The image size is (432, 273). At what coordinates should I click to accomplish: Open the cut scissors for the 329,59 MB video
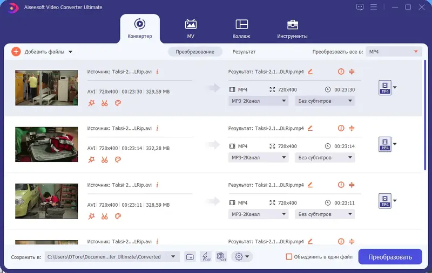104,103
